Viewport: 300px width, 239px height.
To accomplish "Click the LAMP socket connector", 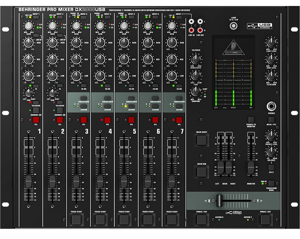I will click(x=234, y=26).
